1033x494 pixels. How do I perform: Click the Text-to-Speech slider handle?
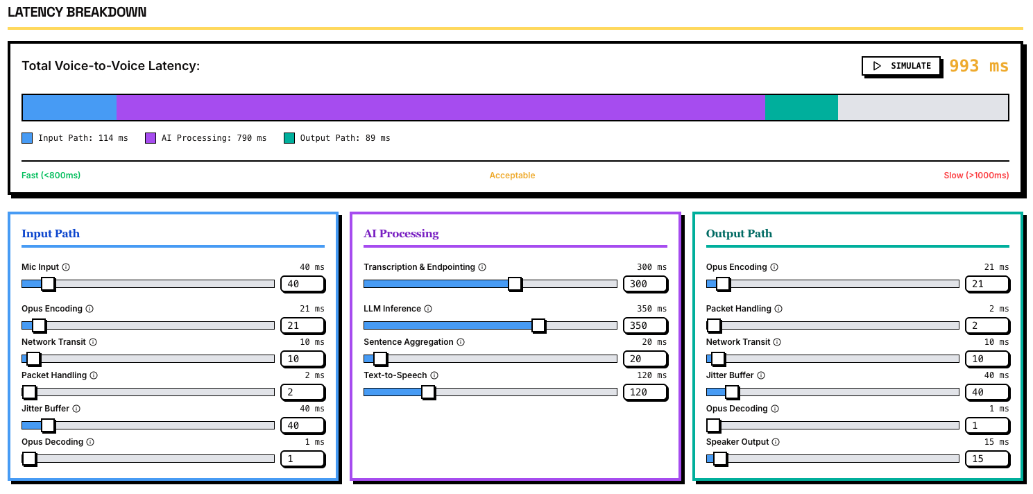pyautogui.click(x=428, y=392)
